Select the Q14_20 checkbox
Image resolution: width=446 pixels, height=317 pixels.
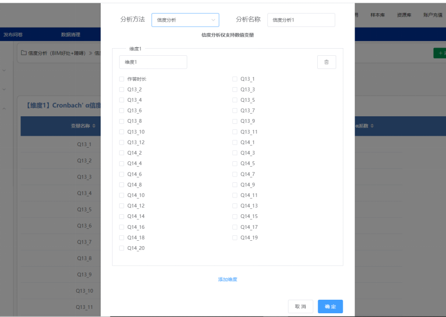tap(121, 248)
